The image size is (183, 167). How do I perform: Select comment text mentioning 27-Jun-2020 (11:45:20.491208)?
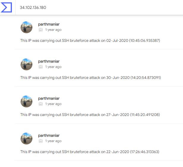[90, 115]
